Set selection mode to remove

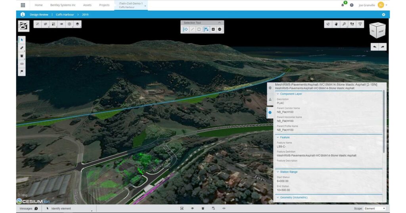[220, 29]
